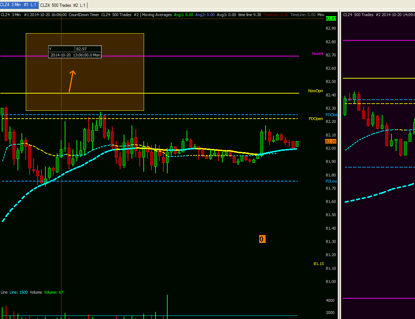
Task: Click the NowHi line label
Action: (x=317, y=54)
